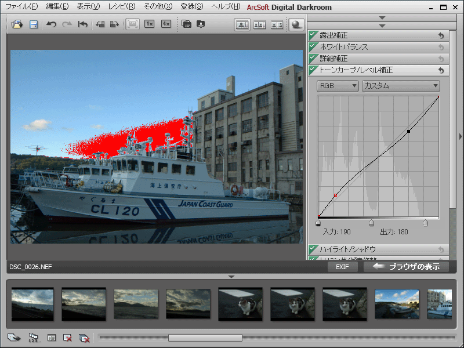This screenshot has width=464, height=348.
Task: Select the red curve control point
Action: [335, 195]
